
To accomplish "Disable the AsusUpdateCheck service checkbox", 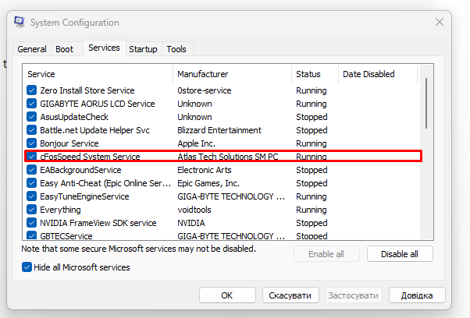I will point(31,117).
